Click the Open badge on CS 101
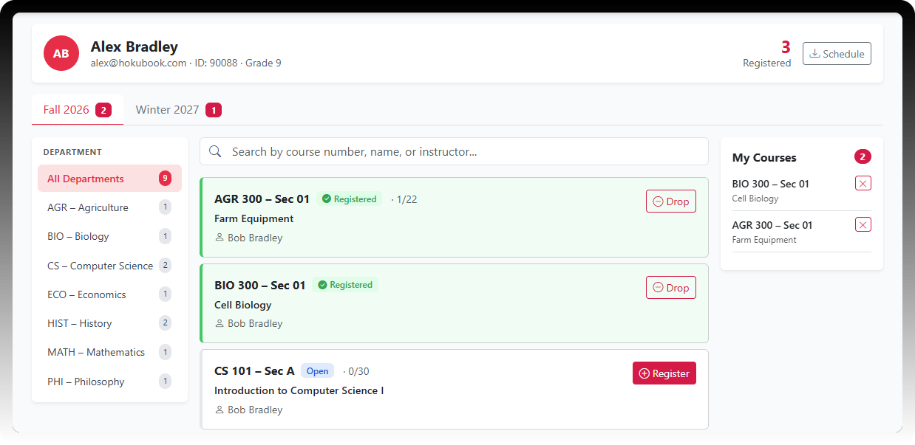 click(x=317, y=371)
